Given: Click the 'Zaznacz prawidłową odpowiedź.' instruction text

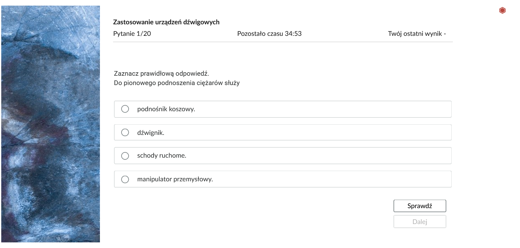Looking at the screenshot, I should coord(161,74).
